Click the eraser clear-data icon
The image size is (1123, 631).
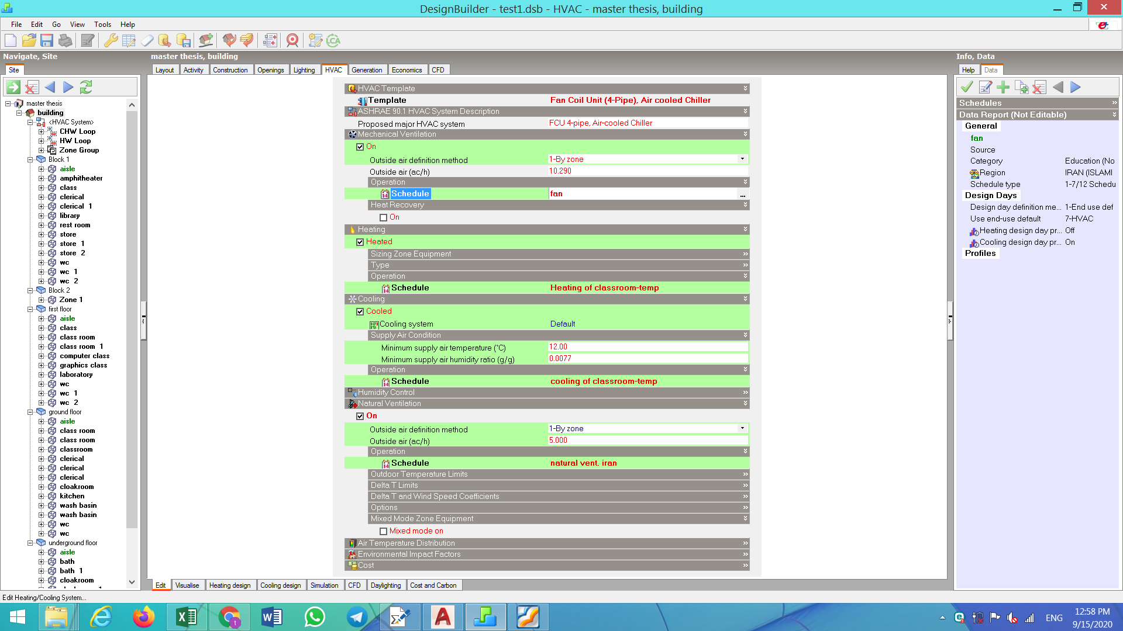click(x=147, y=40)
